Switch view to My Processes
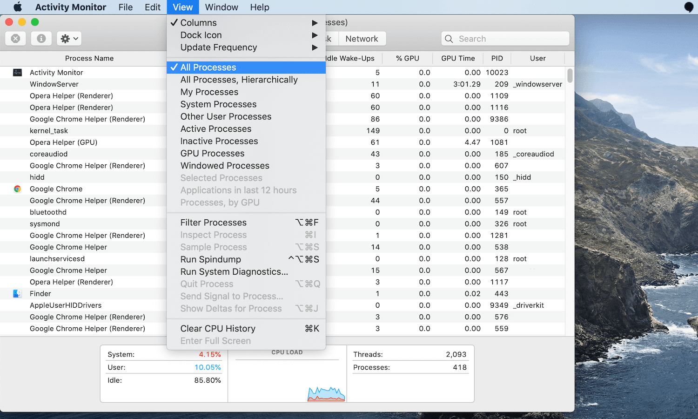This screenshot has width=698, height=419. click(209, 92)
